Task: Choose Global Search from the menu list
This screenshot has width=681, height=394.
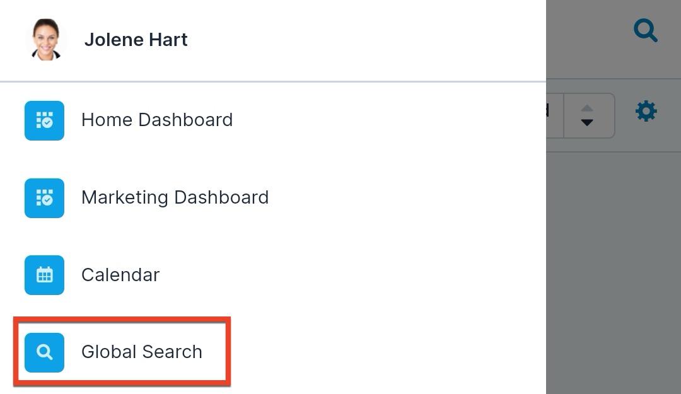Action: point(141,352)
